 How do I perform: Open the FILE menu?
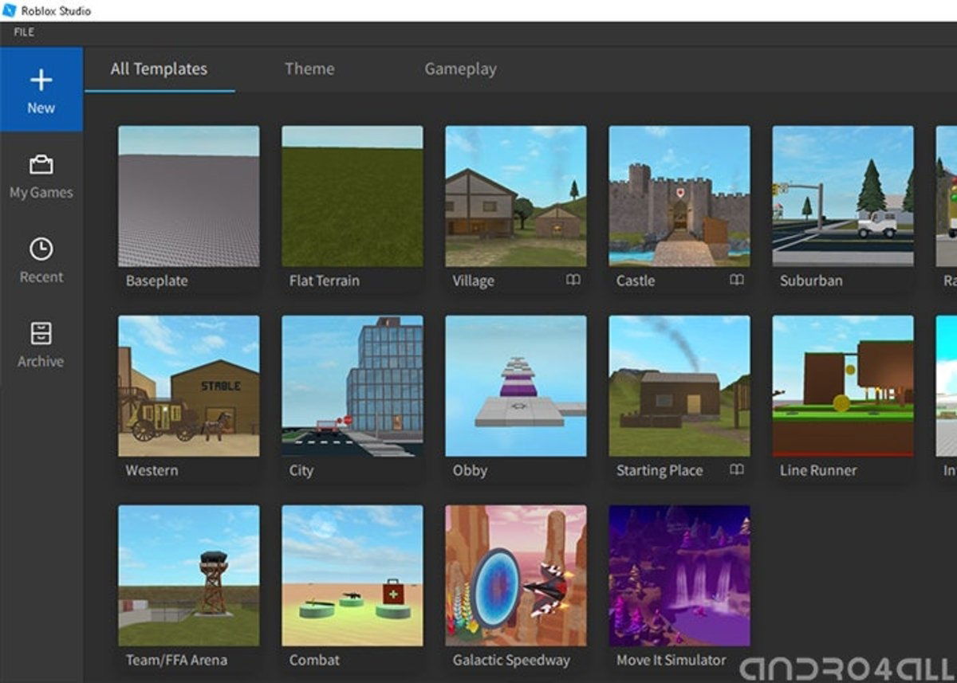click(x=23, y=33)
